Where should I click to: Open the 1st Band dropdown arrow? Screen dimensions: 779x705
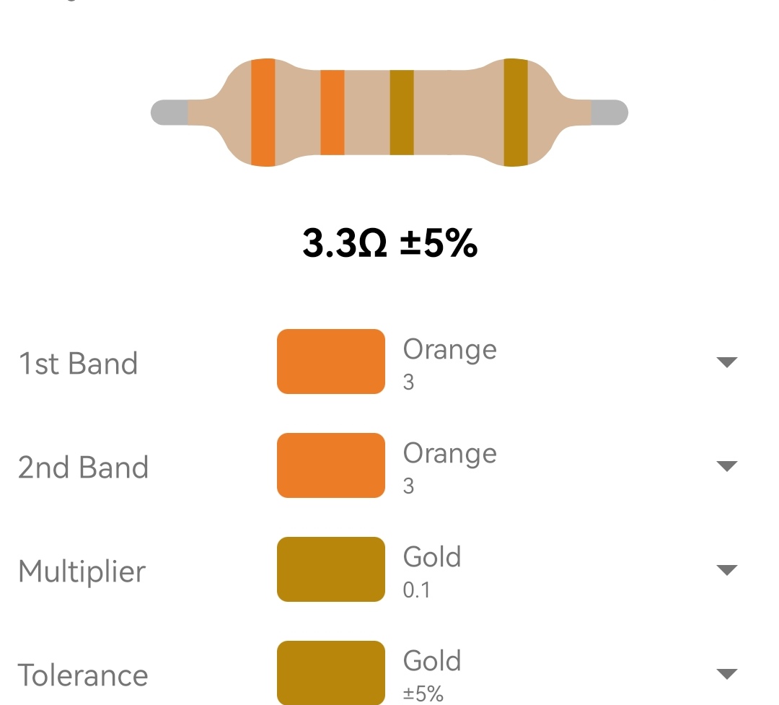point(727,362)
